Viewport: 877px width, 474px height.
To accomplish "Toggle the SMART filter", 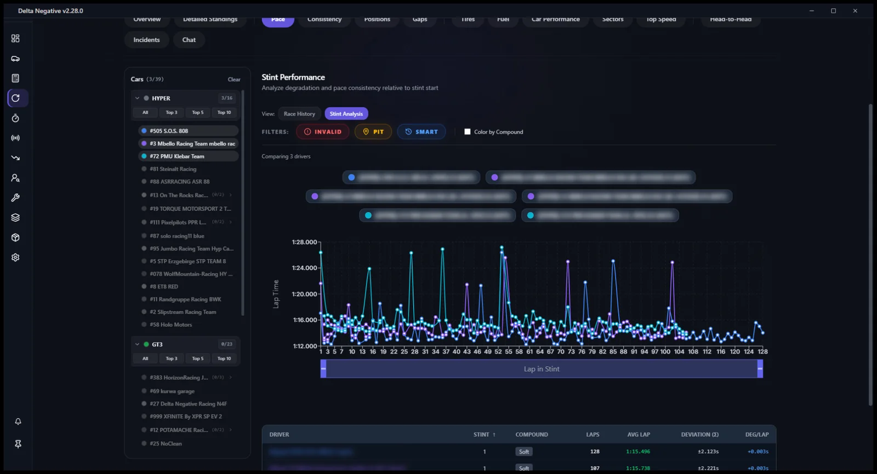I will pyautogui.click(x=422, y=132).
